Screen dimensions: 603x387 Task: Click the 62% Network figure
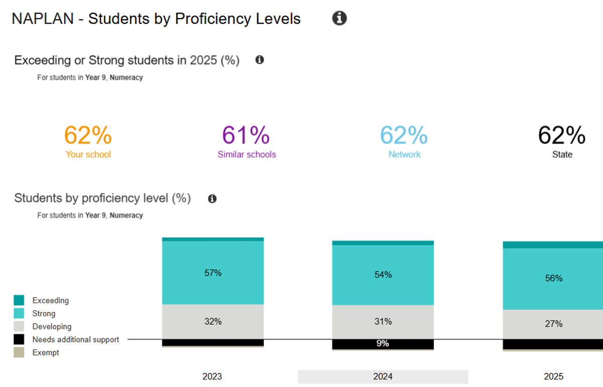coord(404,136)
